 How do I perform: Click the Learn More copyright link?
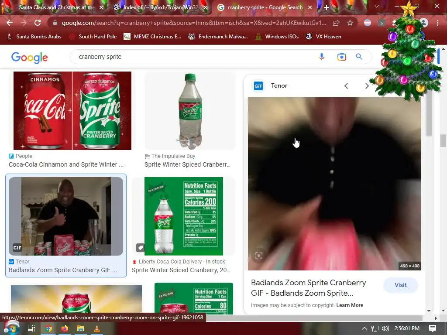click(x=350, y=305)
